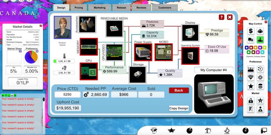Show Capacity database preference icon
This screenshot has width=271, height=135.
tap(260, 86)
